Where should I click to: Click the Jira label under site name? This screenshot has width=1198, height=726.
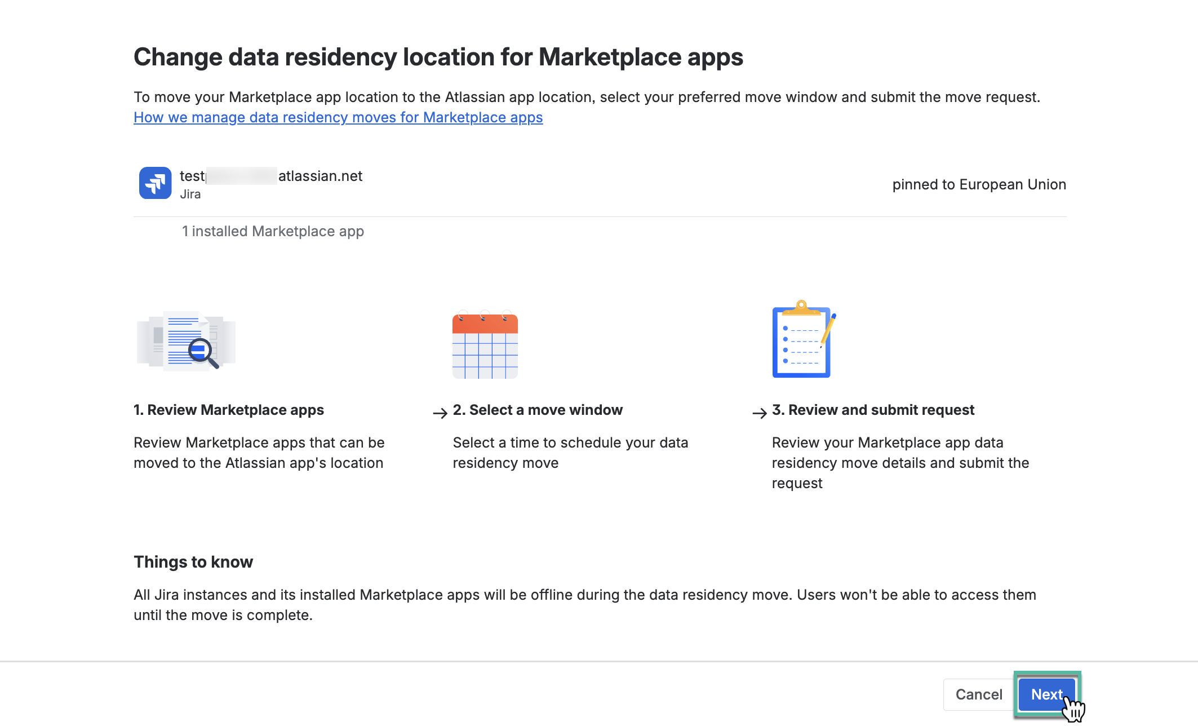pyautogui.click(x=190, y=194)
